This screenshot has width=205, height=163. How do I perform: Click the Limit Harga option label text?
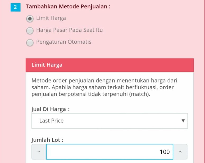click(51, 18)
